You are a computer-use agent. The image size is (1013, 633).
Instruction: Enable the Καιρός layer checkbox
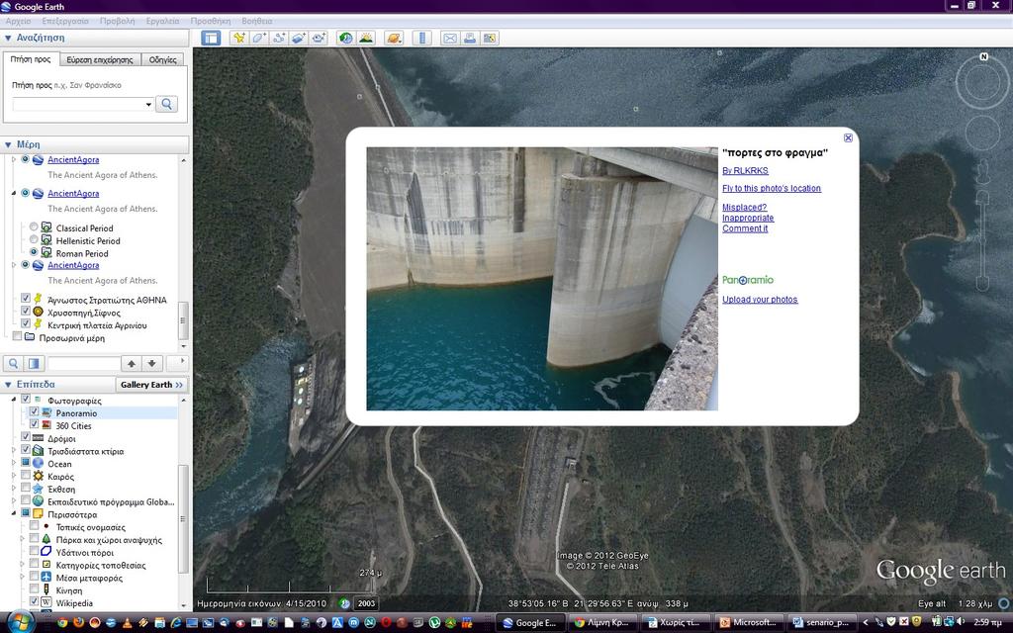[x=26, y=476]
